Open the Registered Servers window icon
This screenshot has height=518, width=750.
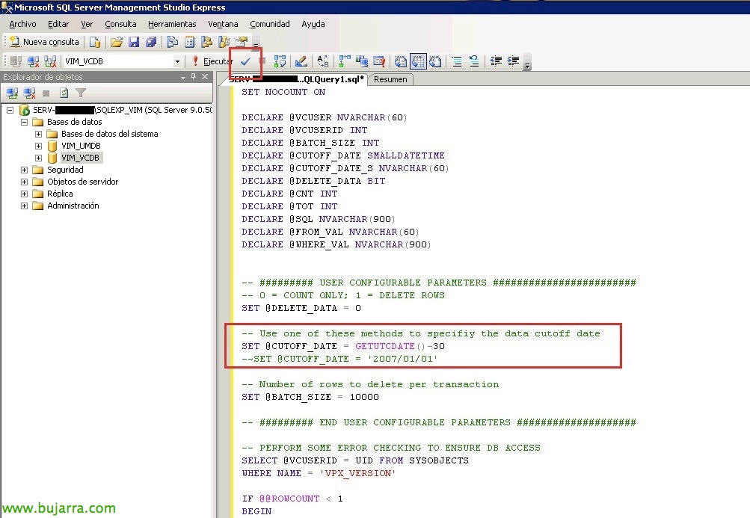pyautogui.click(x=172, y=42)
